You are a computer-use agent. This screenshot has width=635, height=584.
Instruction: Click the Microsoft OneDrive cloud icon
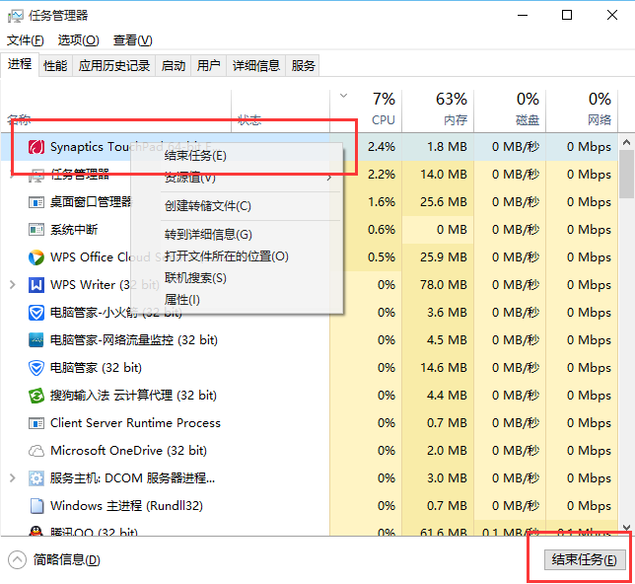(36, 451)
